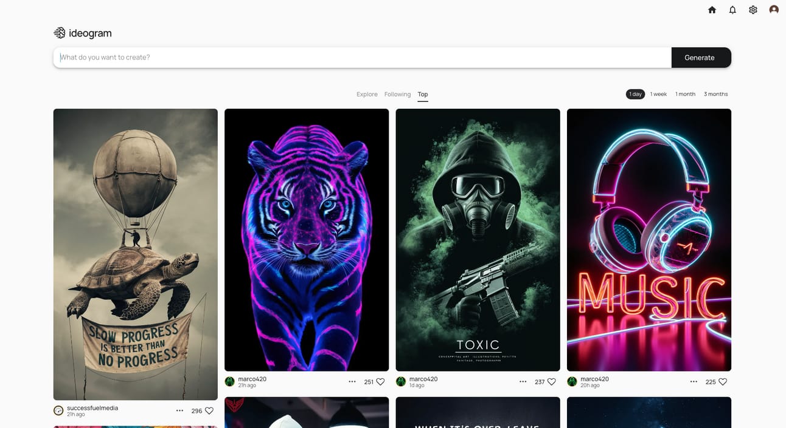Select the 1 day time filter

(635, 94)
